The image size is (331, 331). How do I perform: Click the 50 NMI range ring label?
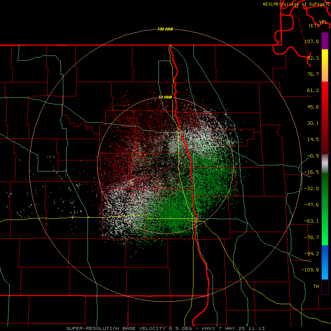click(165, 97)
